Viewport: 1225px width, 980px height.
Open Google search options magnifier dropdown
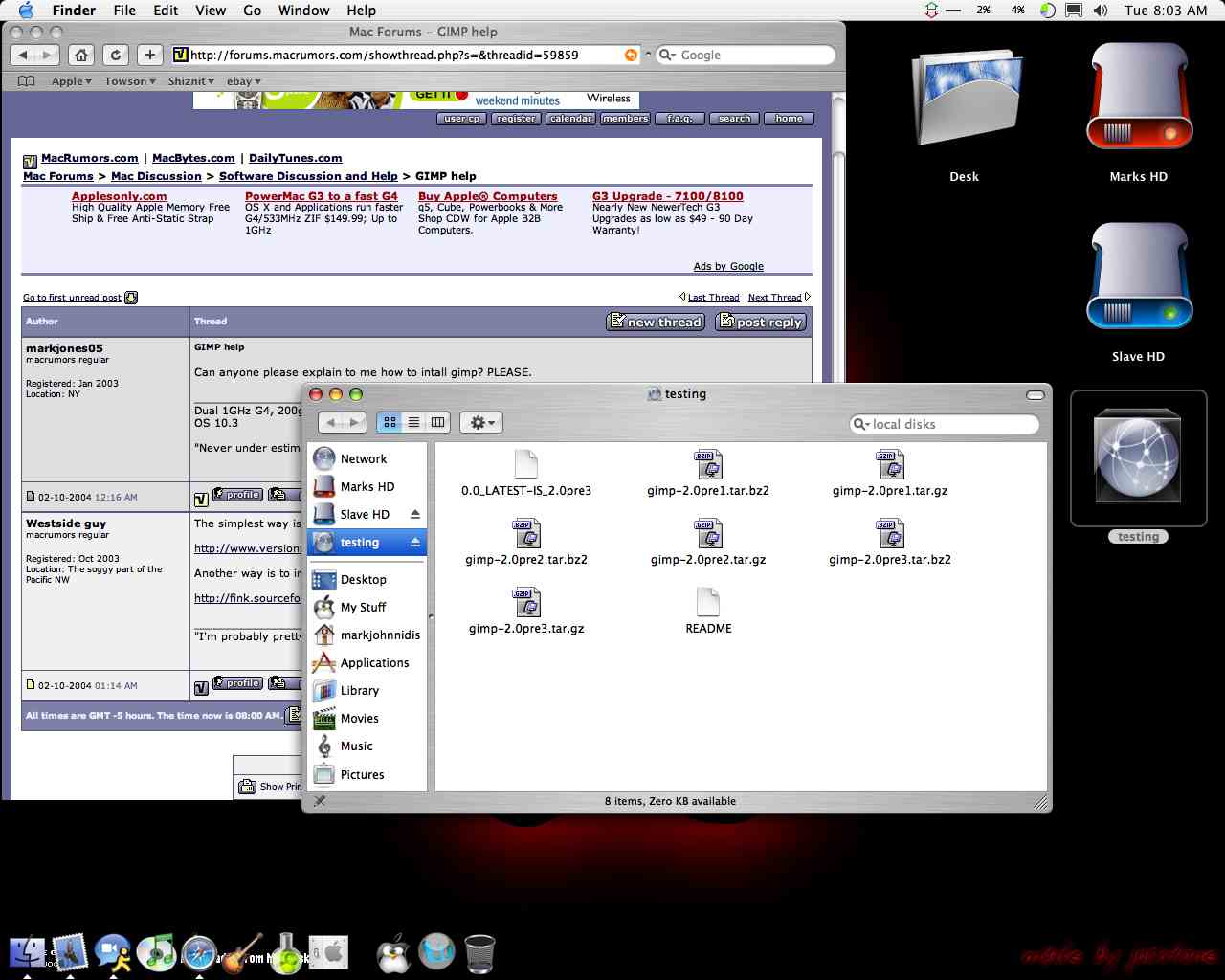click(668, 55)
